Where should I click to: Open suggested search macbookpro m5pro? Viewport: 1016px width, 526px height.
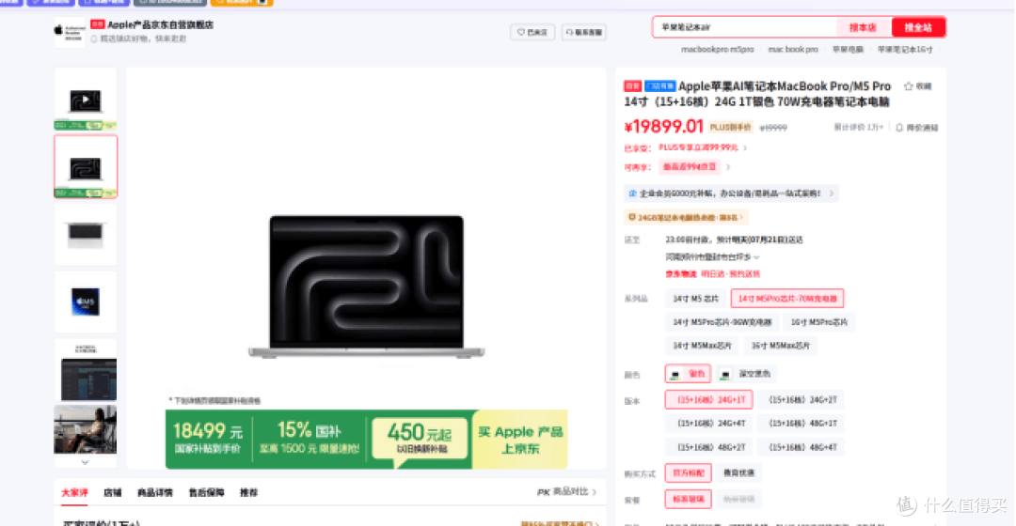coord(717,49)
